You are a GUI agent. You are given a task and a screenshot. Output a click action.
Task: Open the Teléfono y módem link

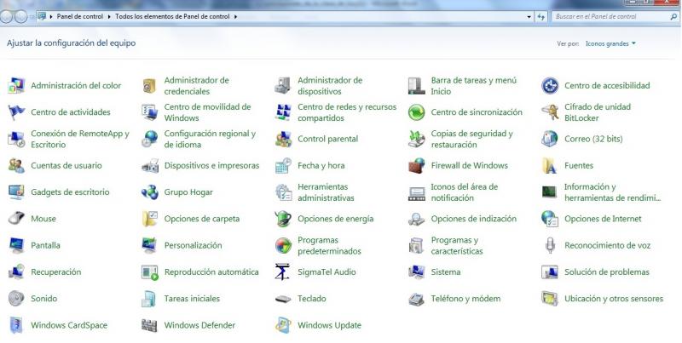(465, 299)
